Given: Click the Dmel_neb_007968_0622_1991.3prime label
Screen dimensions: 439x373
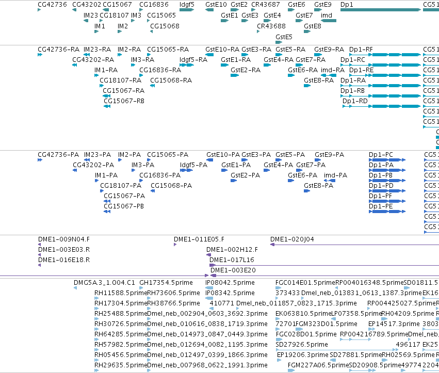Looking at the screenshot, I should point(207,365).
